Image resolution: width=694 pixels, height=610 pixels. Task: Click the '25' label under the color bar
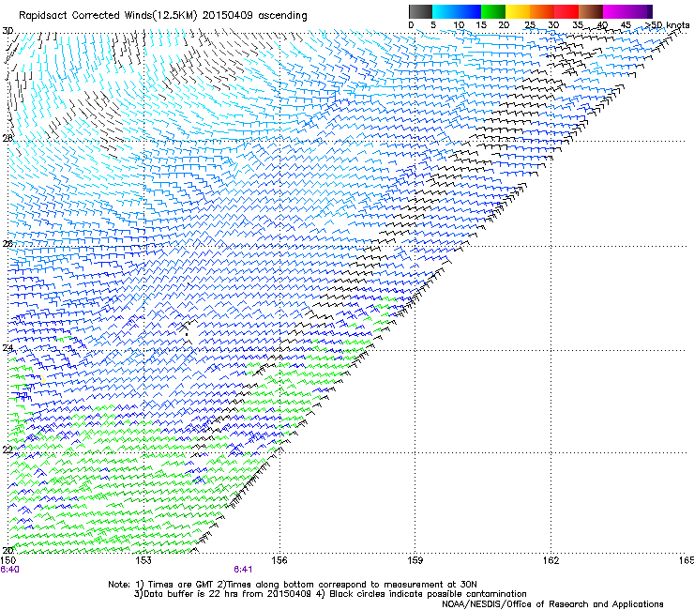pos(530,25)
